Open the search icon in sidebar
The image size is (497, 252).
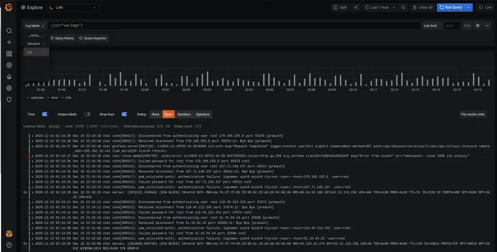coord(9,31)
